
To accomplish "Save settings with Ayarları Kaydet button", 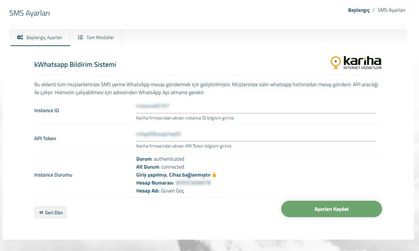I will [x=331, y=209].
